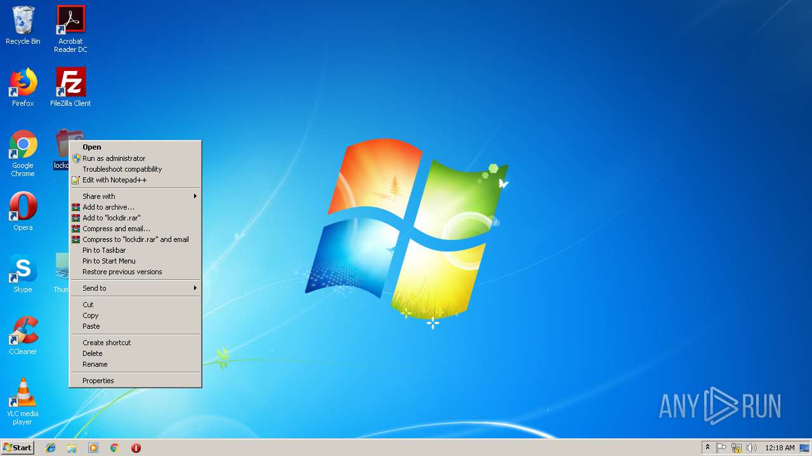The width and height of the screenshot is (812, 456).
Task: Show hidden system tray icons
Action: click(707, 448)
